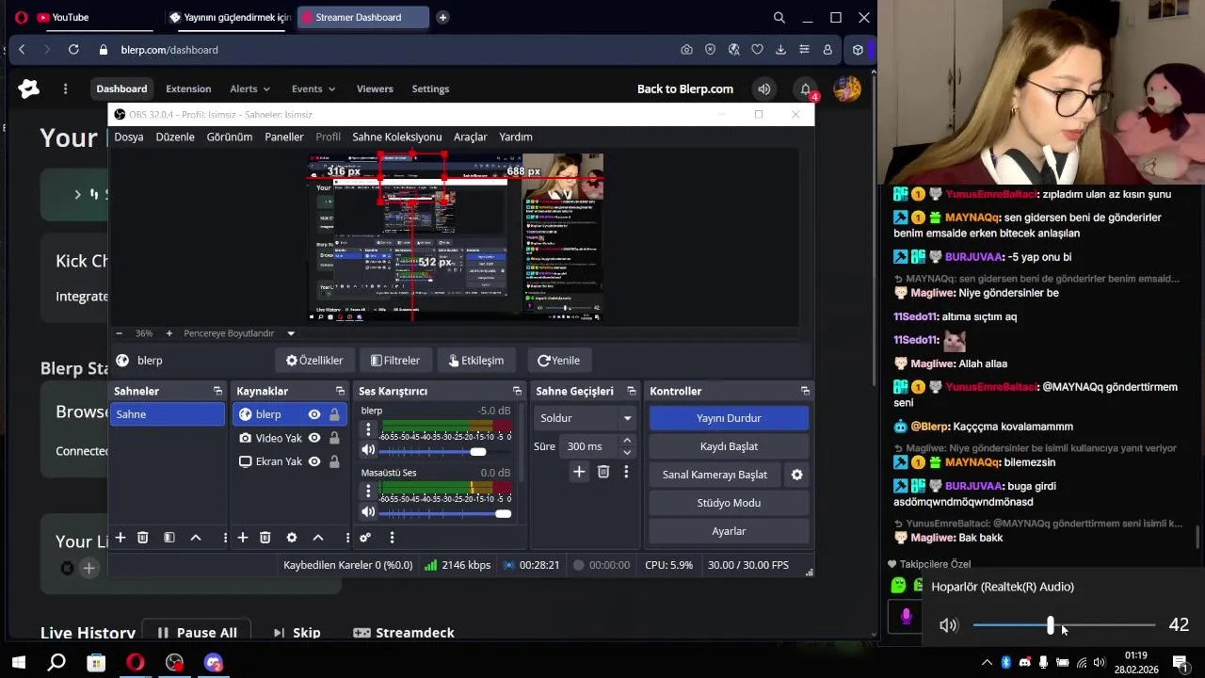Open the Blerp user avatar menu
Image resolution: width=1205 pixels, height=678 pixels.
pyautogui.click(x=847, y=89)
